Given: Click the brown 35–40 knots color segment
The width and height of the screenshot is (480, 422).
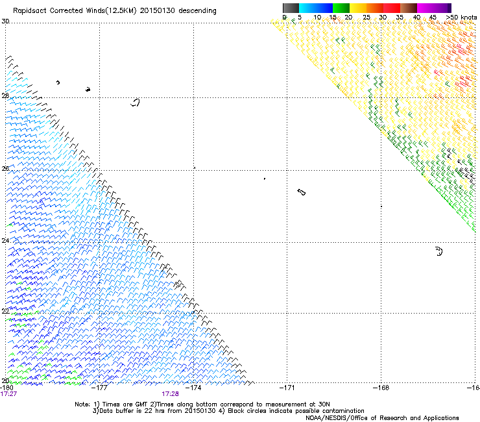Looking at the screenshot, I should (409, 8).
